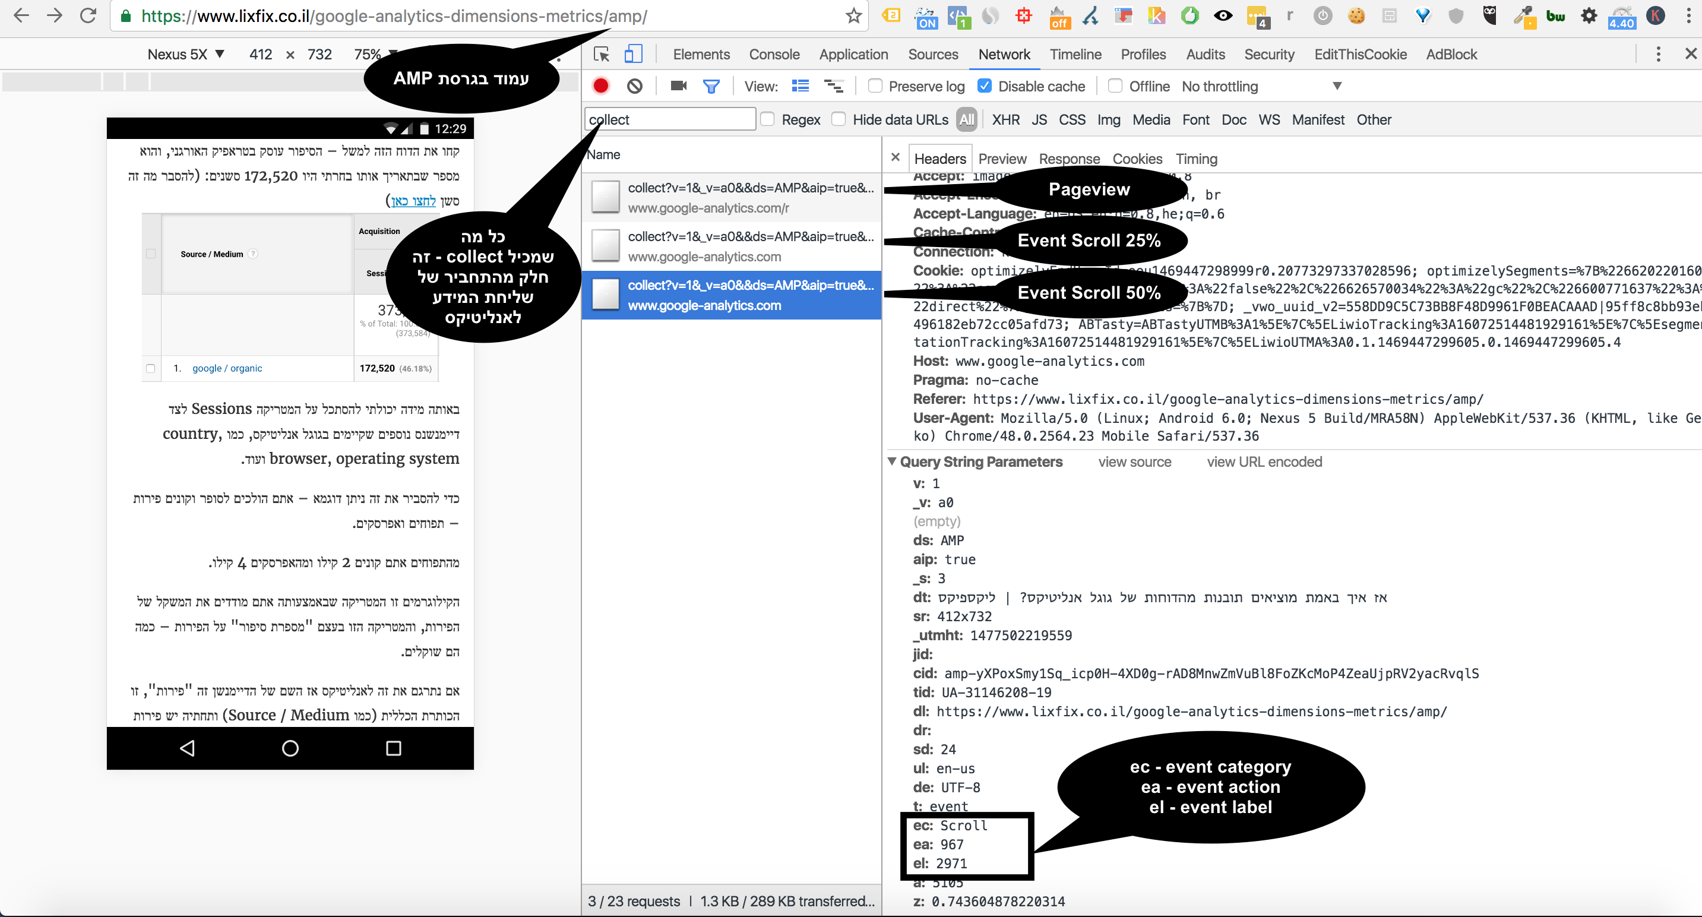This screenshot has height=917, width=1702.
Task: Toggle the device toolbar icon
Action: 633,54
